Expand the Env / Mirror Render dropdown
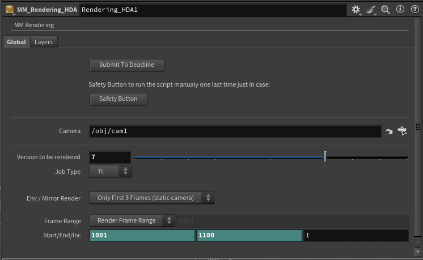This screenshot has width=423, height=260. point(151,198)
